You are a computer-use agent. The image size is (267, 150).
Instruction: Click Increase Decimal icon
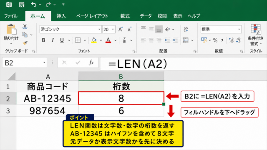231,40
